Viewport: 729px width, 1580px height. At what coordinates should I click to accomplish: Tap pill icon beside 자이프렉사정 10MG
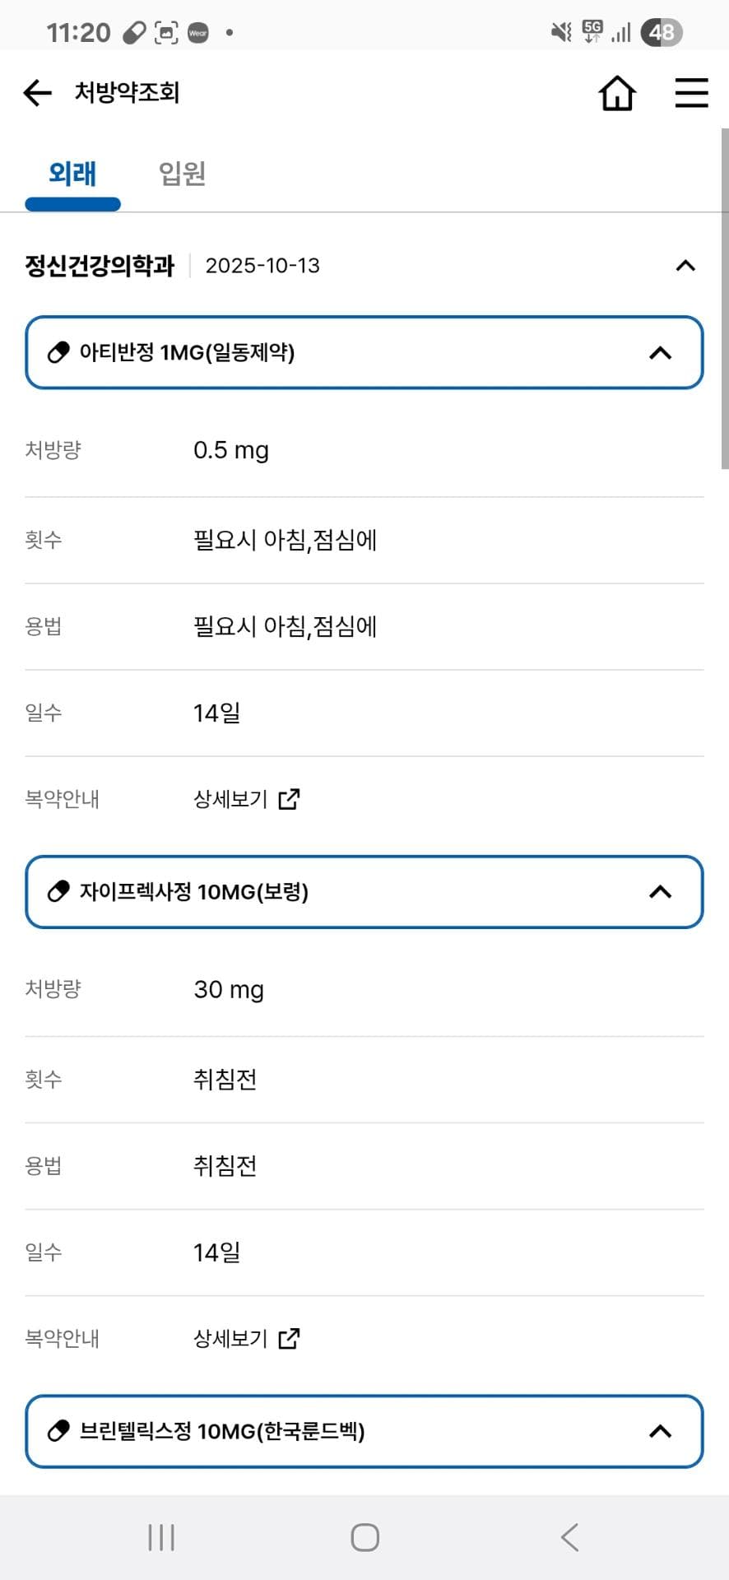point(58,892)
